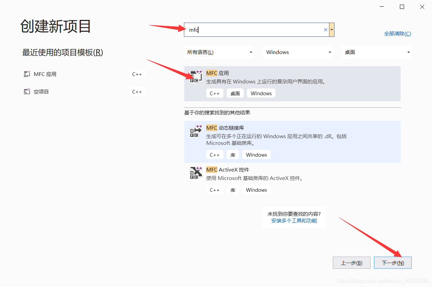Clear the search box with the X icon

click(x=326, y=30)
